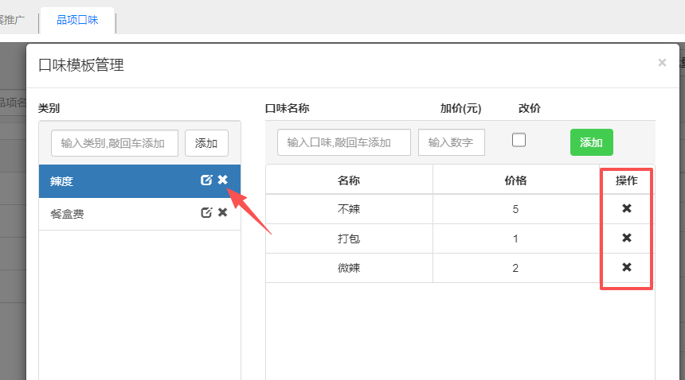Edit the 餐盒费 category name

point(206,213)
